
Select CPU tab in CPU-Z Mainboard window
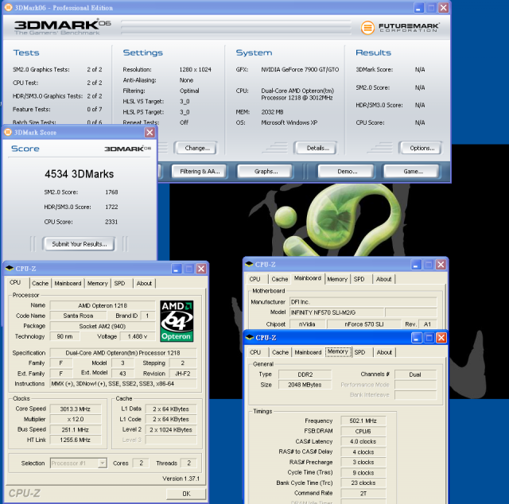coord(254,279)
